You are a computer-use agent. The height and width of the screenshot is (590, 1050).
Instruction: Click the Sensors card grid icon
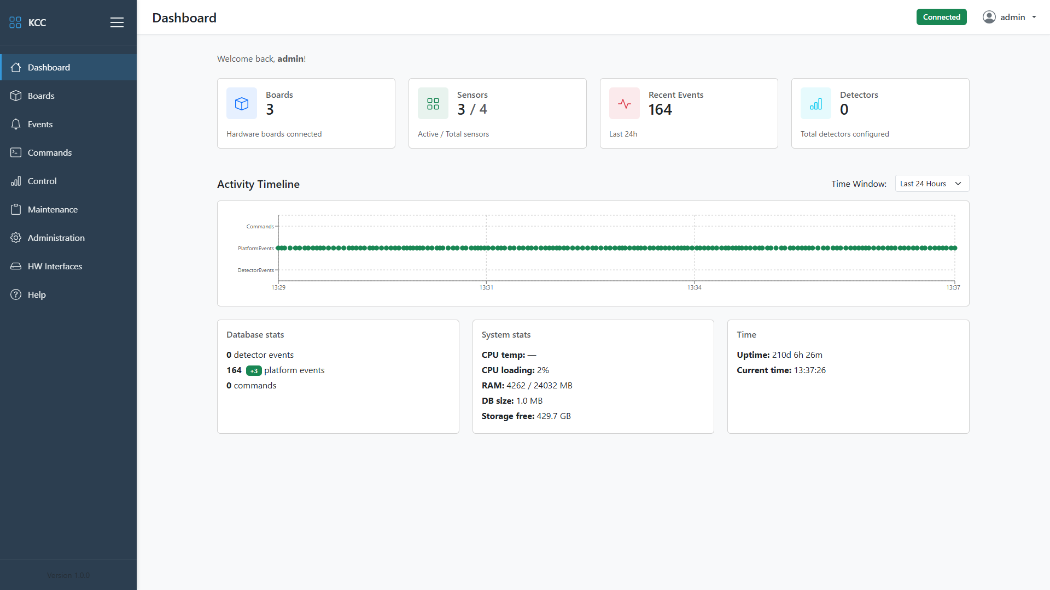coord(433,103)
